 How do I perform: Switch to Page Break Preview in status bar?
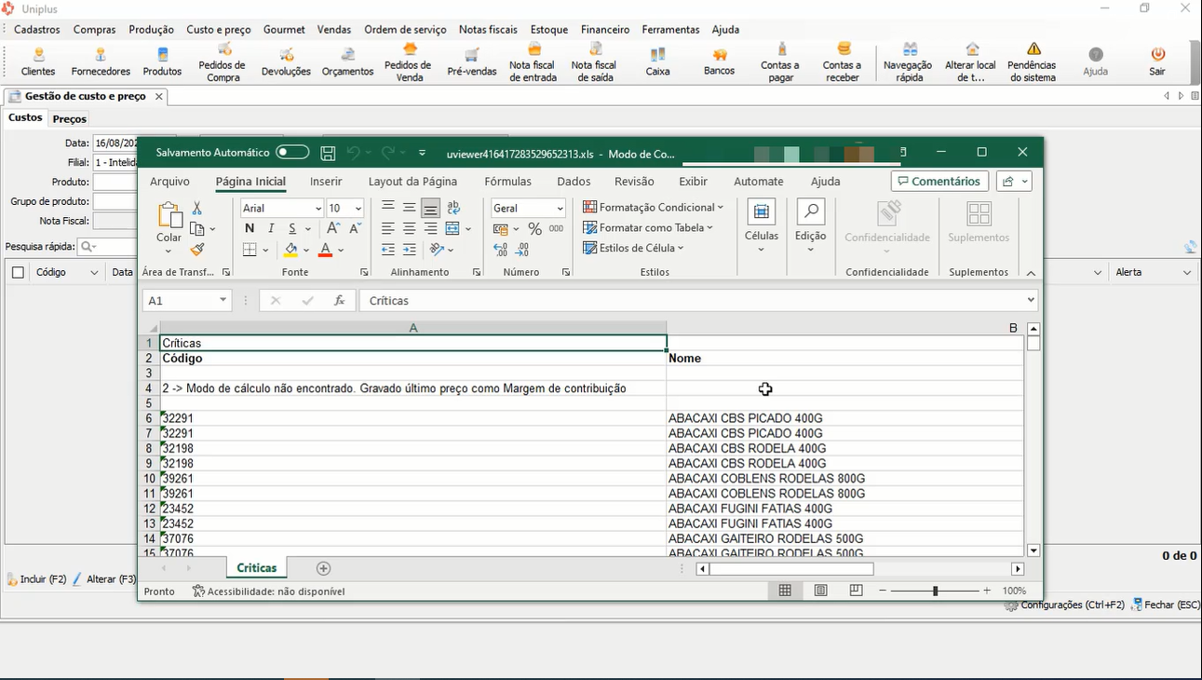tap(856, 591)
